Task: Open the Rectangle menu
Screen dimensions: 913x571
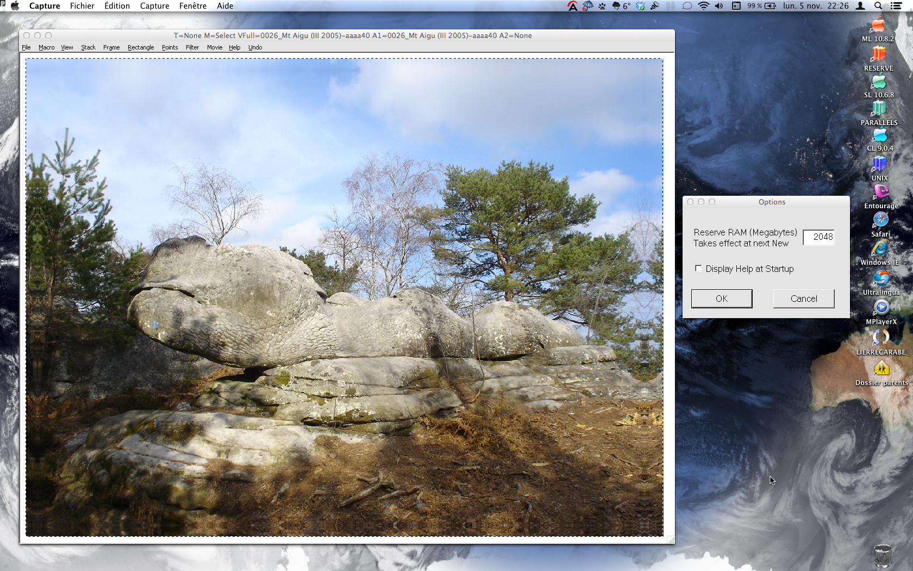Action: click(x=141, y=47)
